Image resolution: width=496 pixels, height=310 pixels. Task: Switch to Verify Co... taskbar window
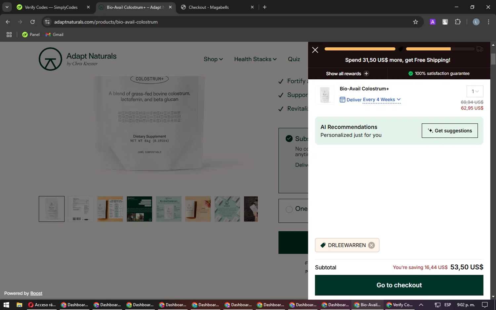point(400,305)
